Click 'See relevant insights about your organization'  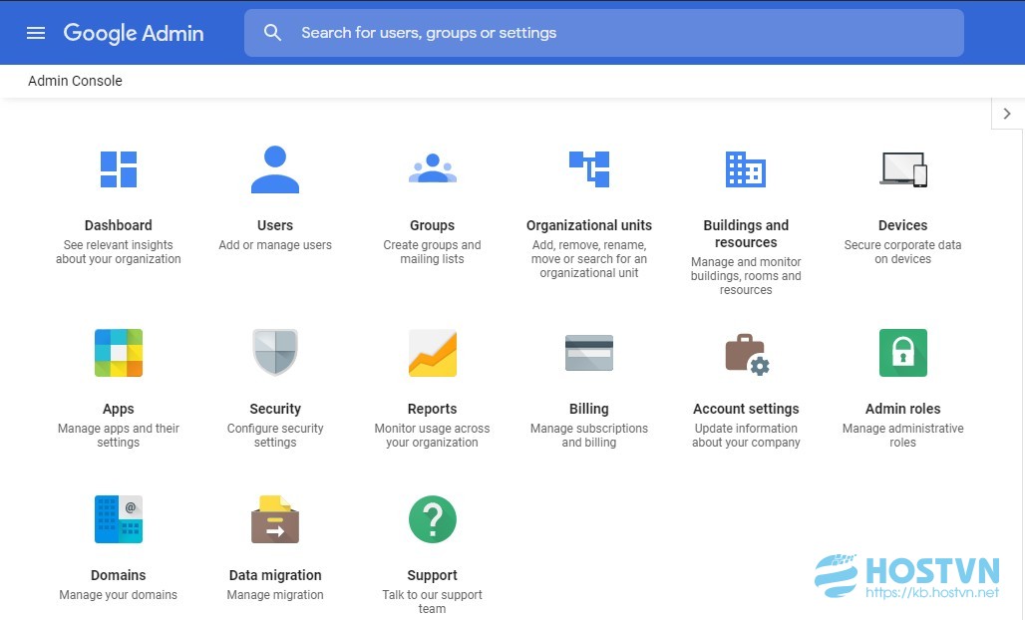[119, 252]
